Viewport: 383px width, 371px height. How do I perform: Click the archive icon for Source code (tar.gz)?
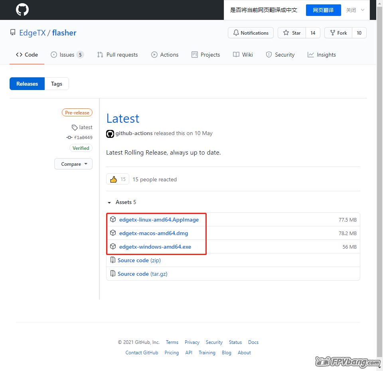(x=113, y=274)
